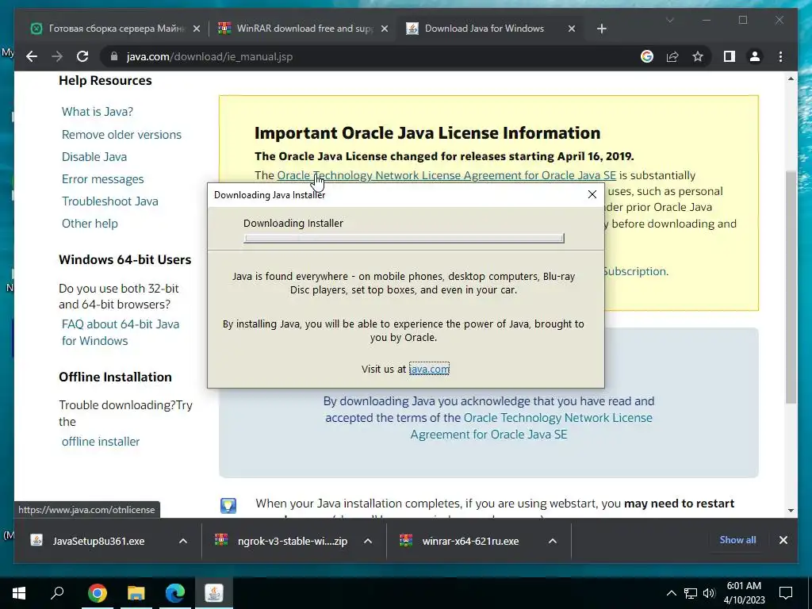Open the Google icon in address bar
Viewport: 812px width, 609px height.
pyautogui.click(x=647, y=56)
